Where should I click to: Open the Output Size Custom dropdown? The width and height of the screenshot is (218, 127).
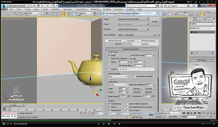click(x=118, y=85)
